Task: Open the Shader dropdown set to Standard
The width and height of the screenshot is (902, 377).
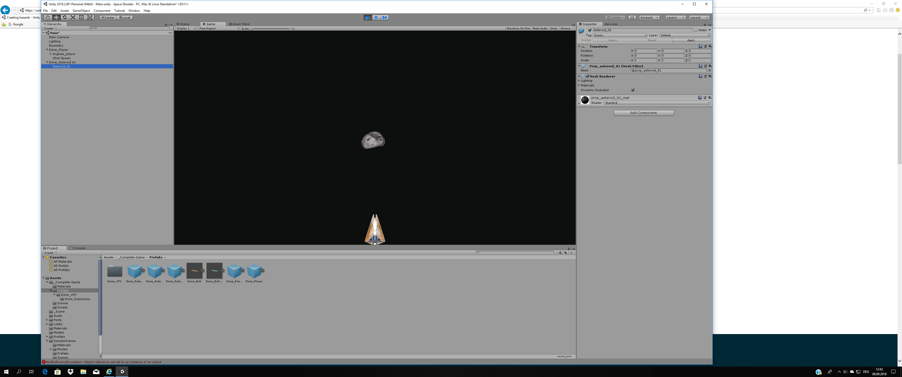Action: pyautogui.click(x=657, y=103)
